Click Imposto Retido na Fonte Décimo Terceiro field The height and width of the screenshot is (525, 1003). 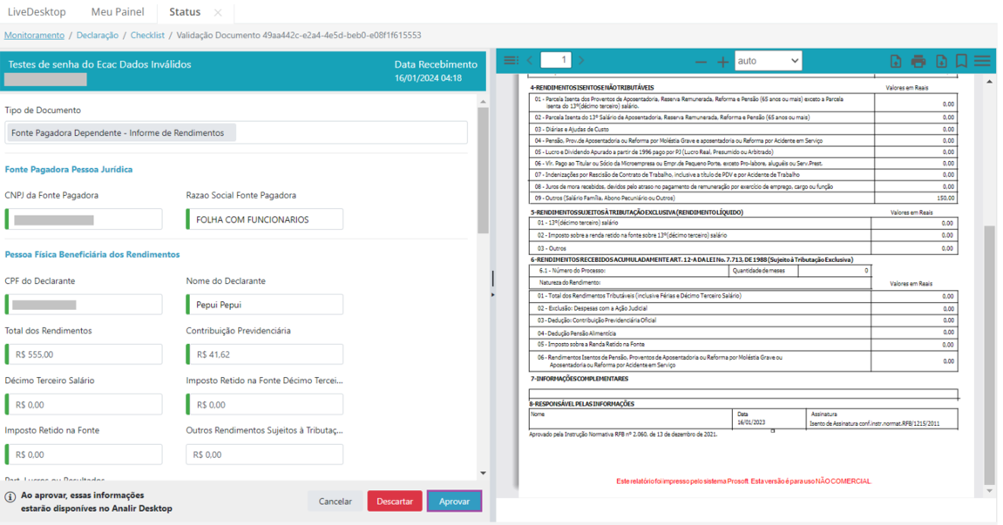(265, 405)
